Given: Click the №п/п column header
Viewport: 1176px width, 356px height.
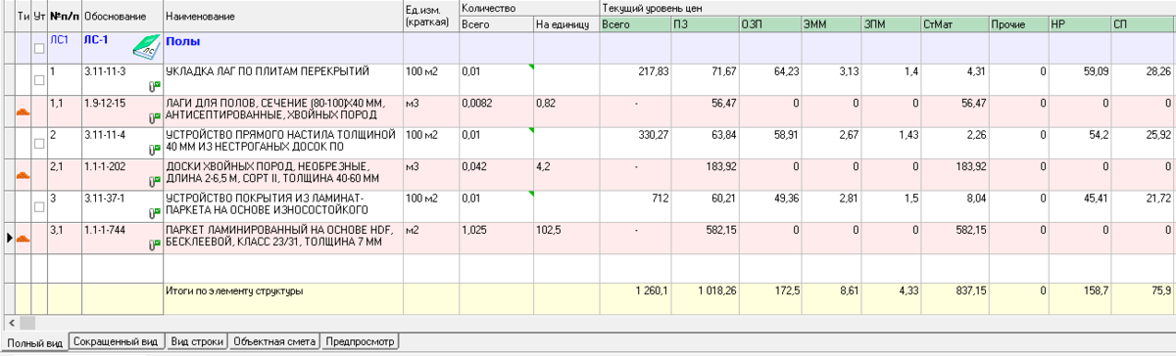Looking at the screenshot, I should pos(64,17).
